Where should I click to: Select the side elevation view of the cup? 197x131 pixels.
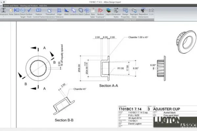click(x=161, y=68)
